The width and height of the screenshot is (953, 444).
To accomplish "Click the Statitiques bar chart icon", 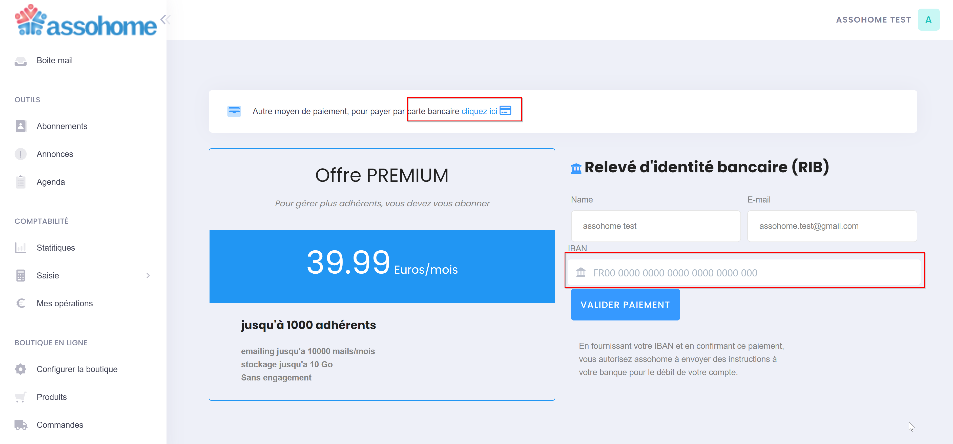I will click(21, 248).
